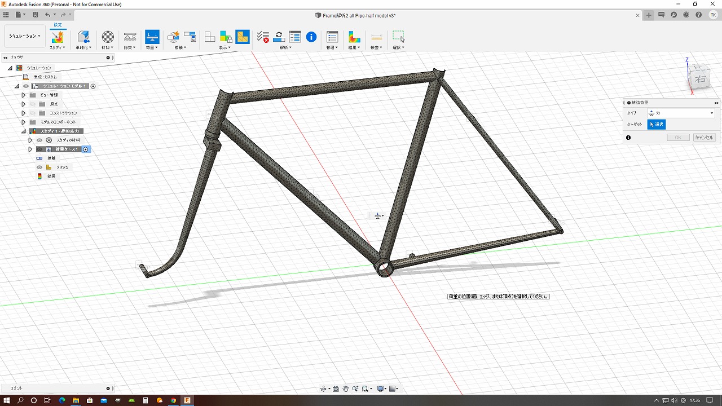Click the solve details list icon
The height and width of the screenshot is (406, 722).
[295, 37]
